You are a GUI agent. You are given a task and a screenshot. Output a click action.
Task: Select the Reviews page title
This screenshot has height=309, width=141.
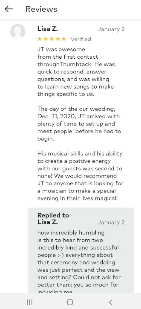[41, 9]
